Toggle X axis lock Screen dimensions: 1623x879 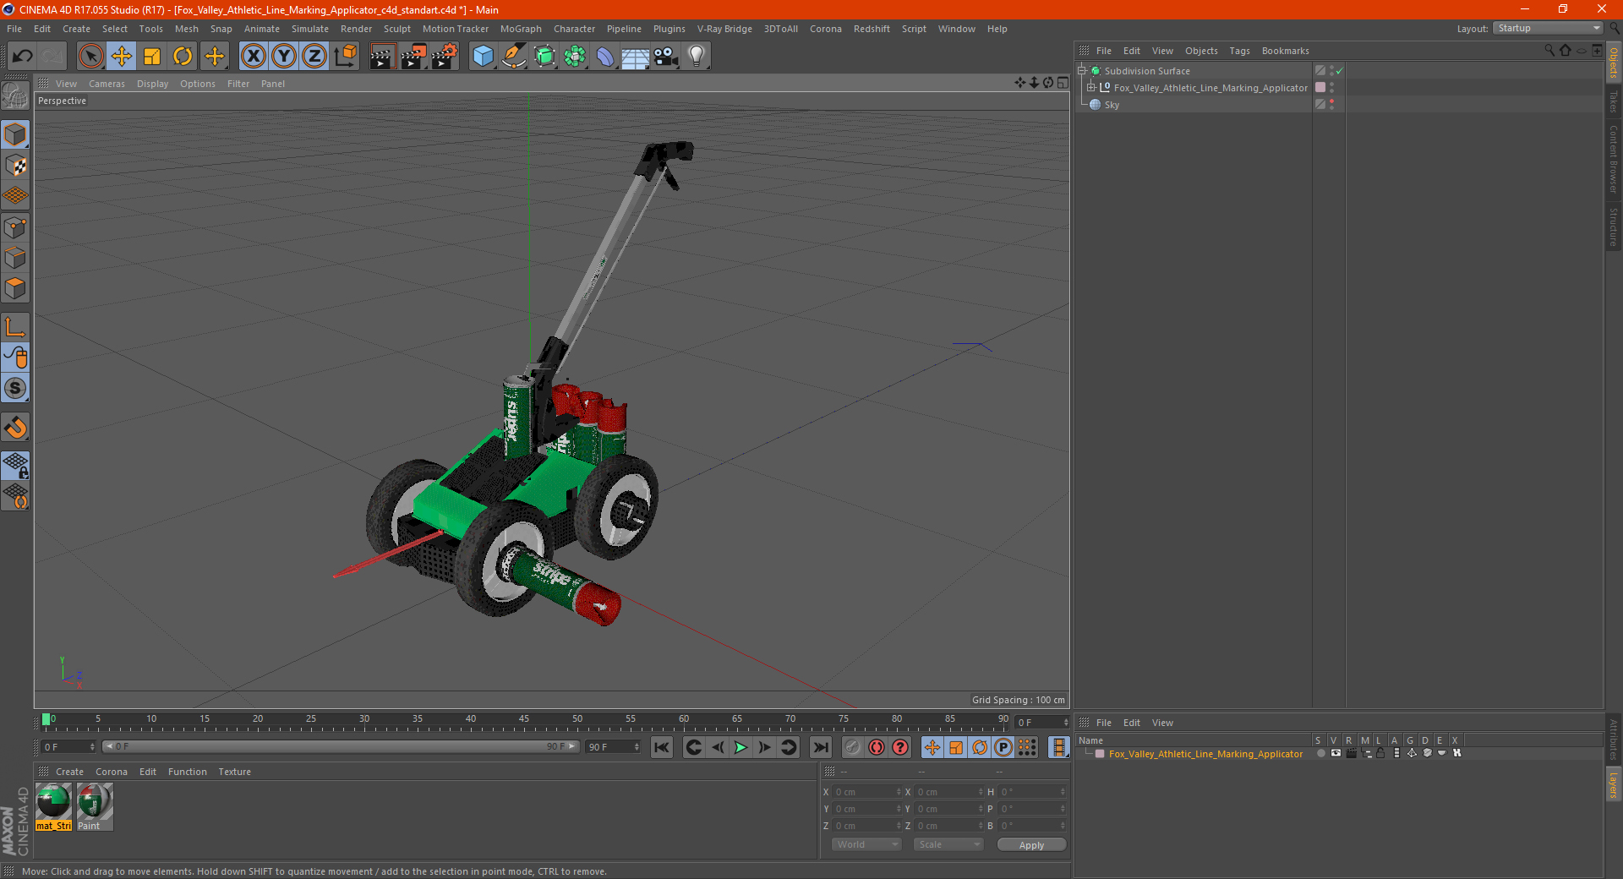click(x=253, y=57)
